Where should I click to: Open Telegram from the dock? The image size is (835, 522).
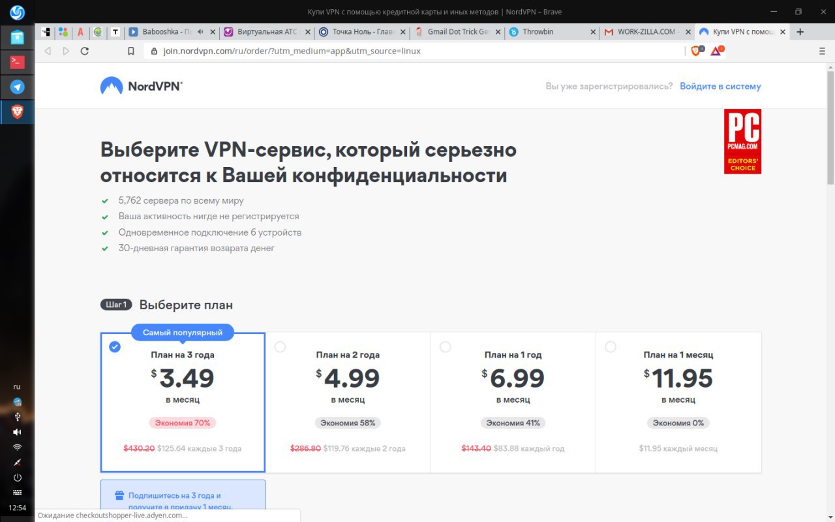point(17,87)
